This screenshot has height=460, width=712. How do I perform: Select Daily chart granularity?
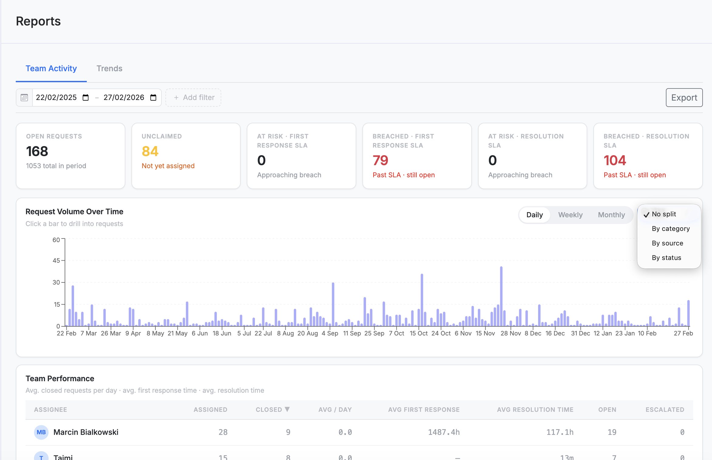534,215
